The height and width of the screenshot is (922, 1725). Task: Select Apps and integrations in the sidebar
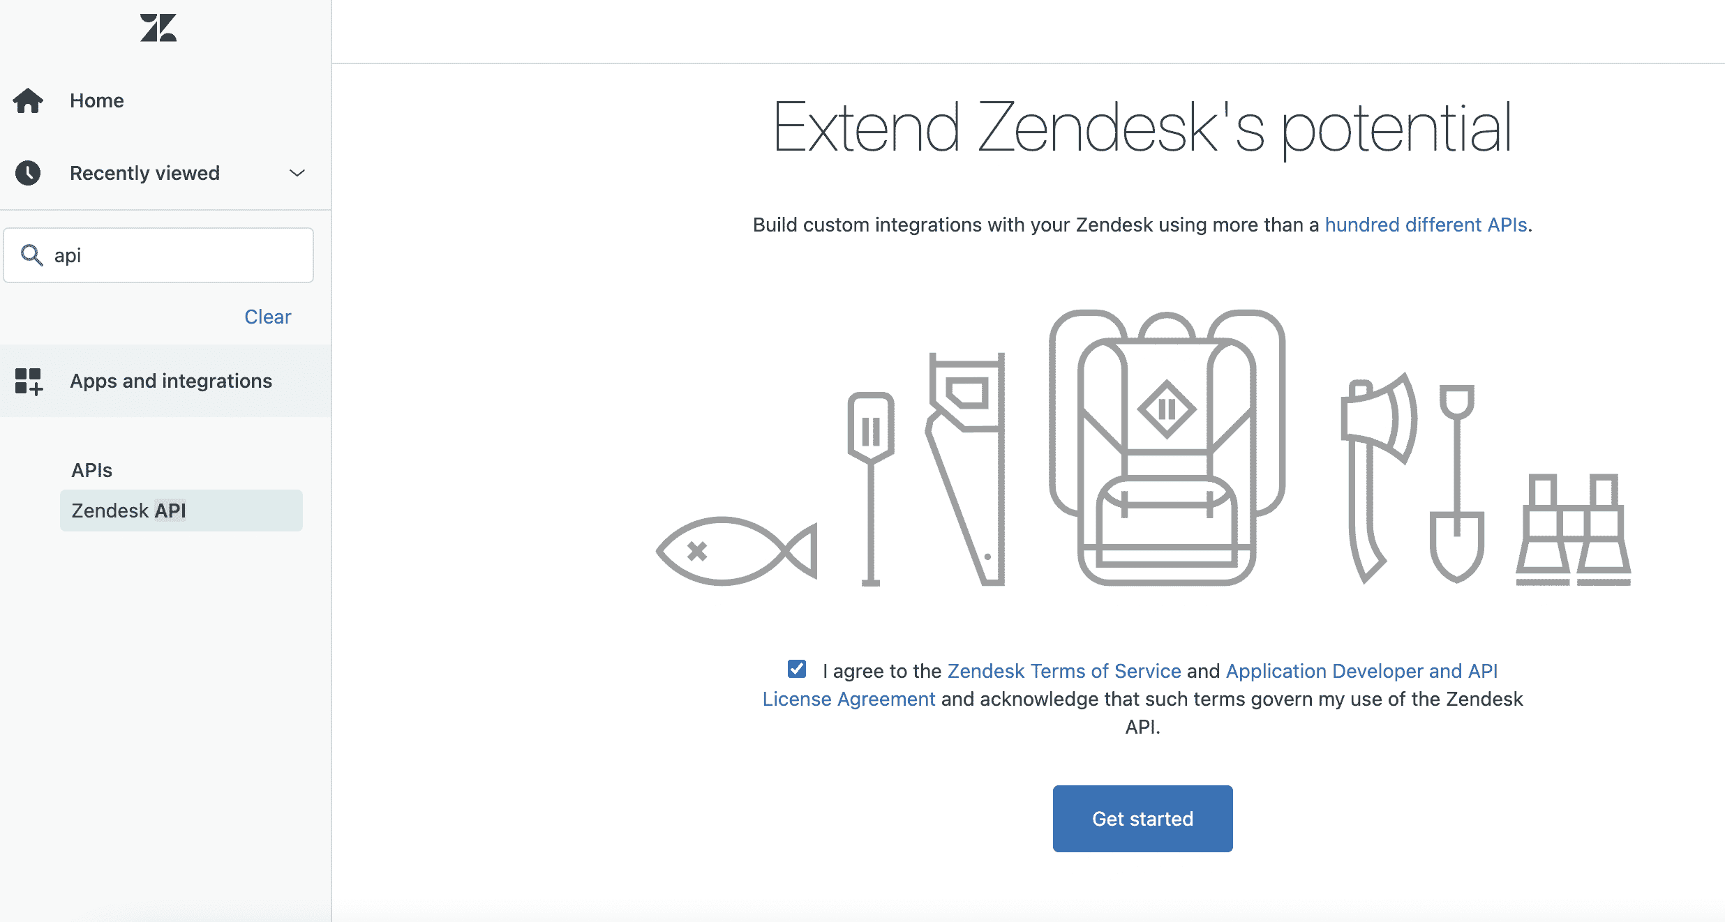pyautogui.click(x=171, y=381)
